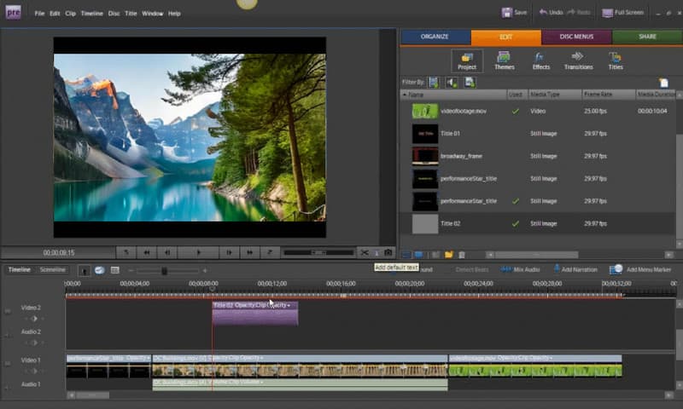The image size is (683, 409).
Task: Toggle the audio filter in Filter By
Action: tap(451, 82)
